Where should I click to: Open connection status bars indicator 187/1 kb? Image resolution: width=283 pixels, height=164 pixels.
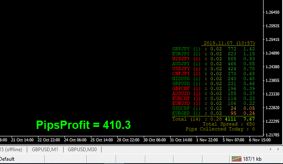[x=246, y=159]
